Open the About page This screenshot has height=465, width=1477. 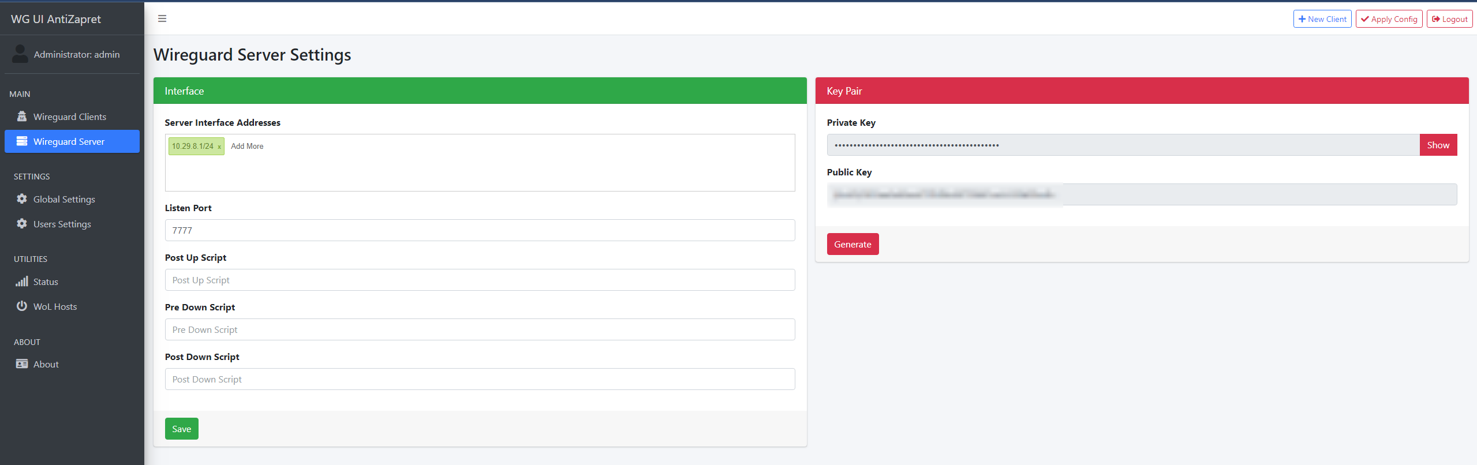tap(72, 364)
